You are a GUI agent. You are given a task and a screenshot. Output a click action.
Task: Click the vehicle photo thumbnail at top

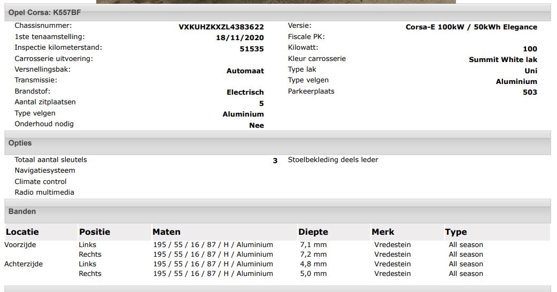[276, 2]
